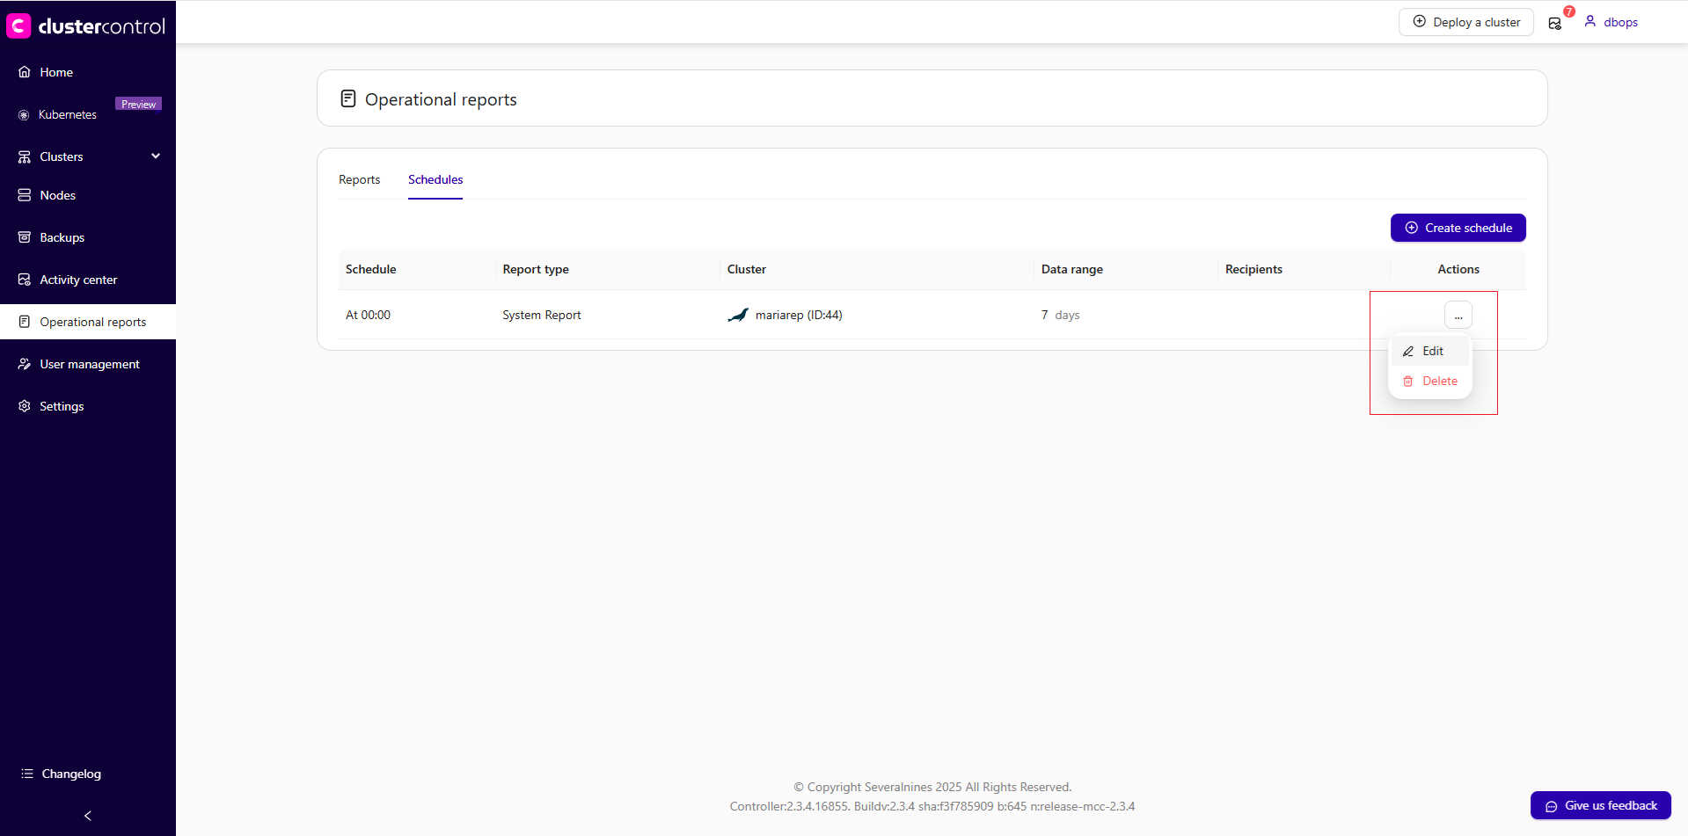This screenshot has height=836, width=1688.
Task: Open the notifications icon with red badge
Action: [1555, 23]
